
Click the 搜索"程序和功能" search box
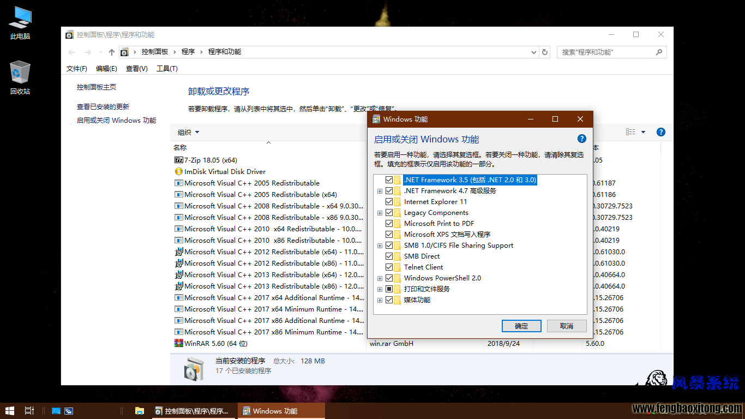pos(605,52)
